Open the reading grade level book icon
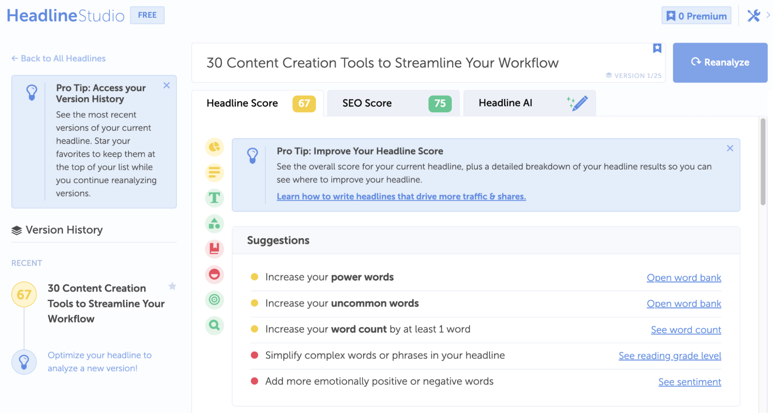This screenshot has height=413, width=773. tap(215, 249)
